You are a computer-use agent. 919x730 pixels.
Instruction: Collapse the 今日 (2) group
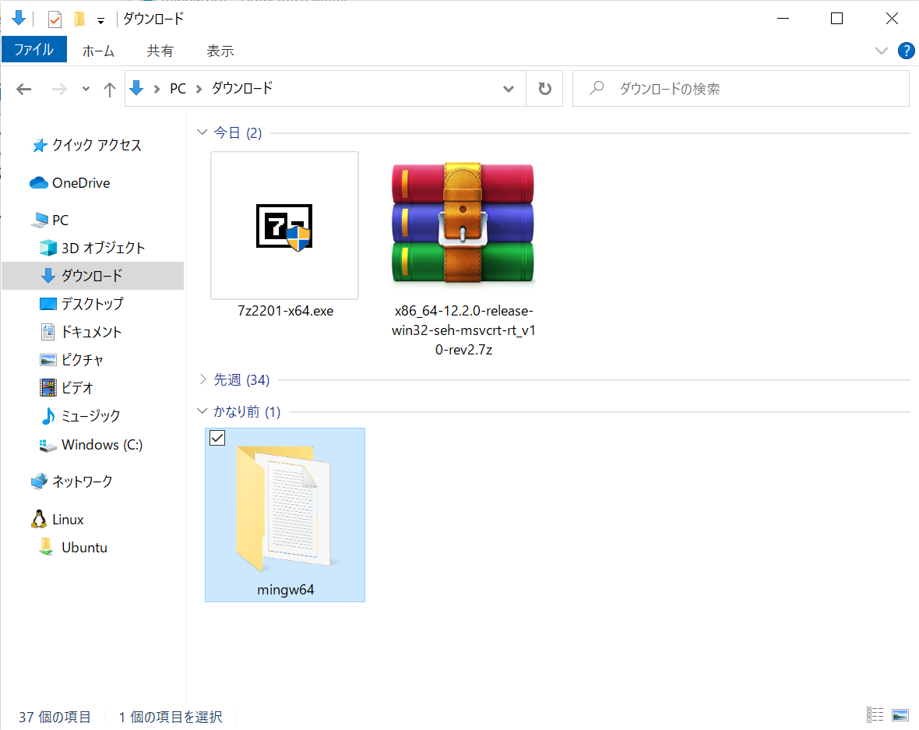[202, 132]
